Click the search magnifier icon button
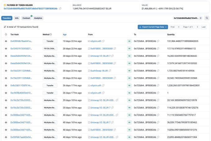This screenshot has height=141, width=211. pyautogui.click(x=207, y=18)
